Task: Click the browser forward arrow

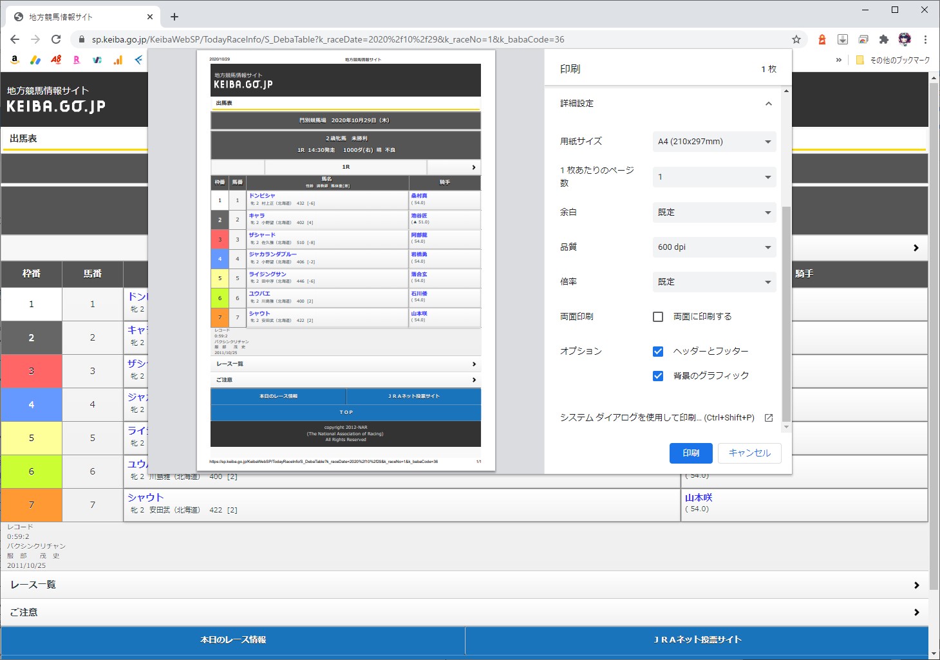Action: [35, 39]
